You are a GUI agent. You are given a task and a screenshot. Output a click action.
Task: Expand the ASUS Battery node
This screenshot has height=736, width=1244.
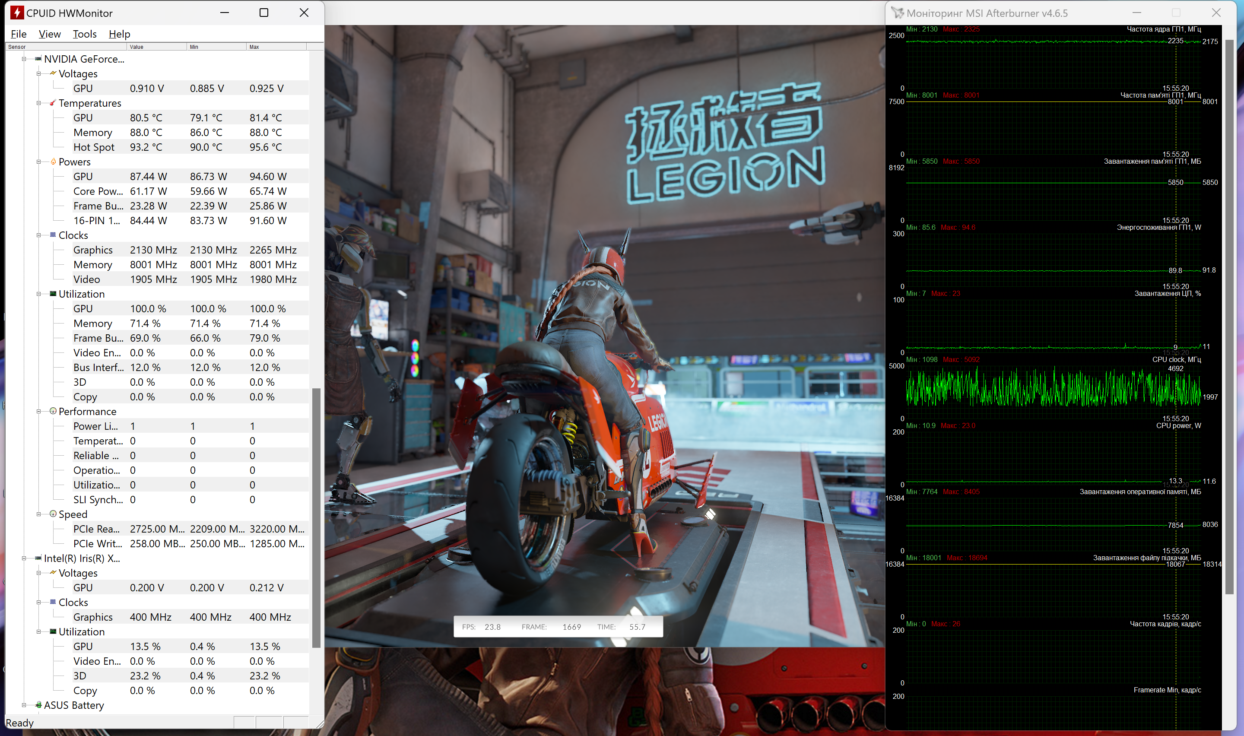click(x=24, y=705)
